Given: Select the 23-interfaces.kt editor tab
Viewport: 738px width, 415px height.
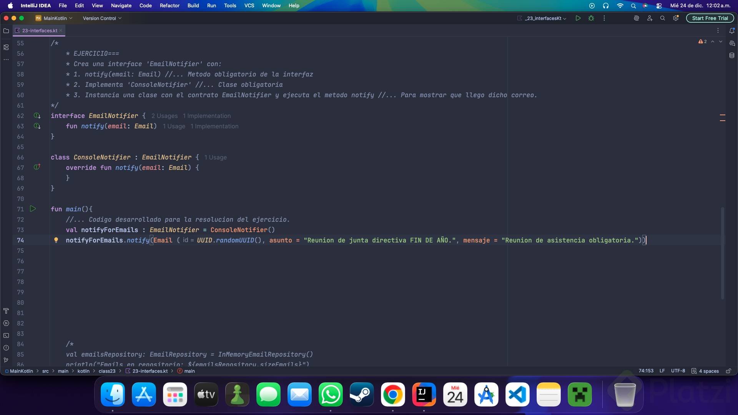Looking at the screenshot, I should tap(39, 30).
